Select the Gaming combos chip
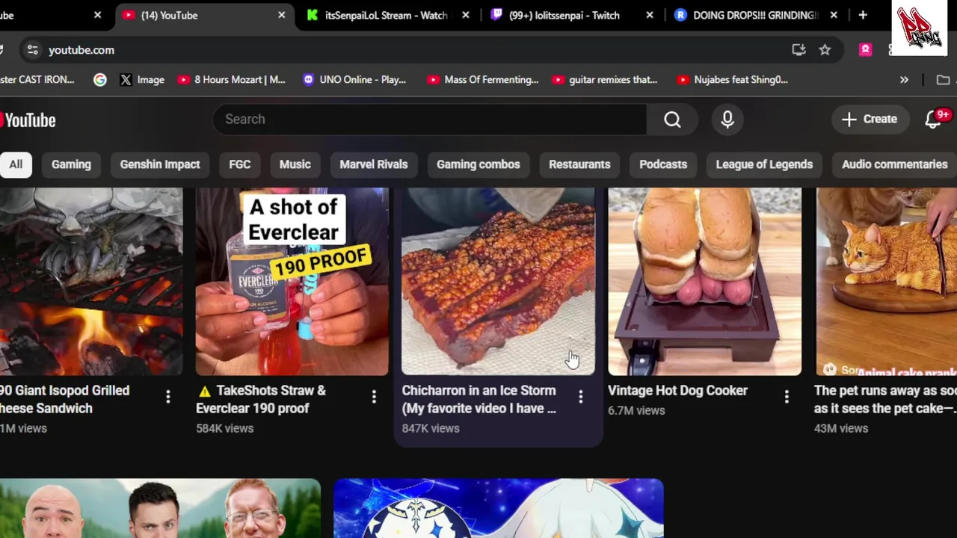Viewport: 957px width, 538px height. tap(478, 164)
